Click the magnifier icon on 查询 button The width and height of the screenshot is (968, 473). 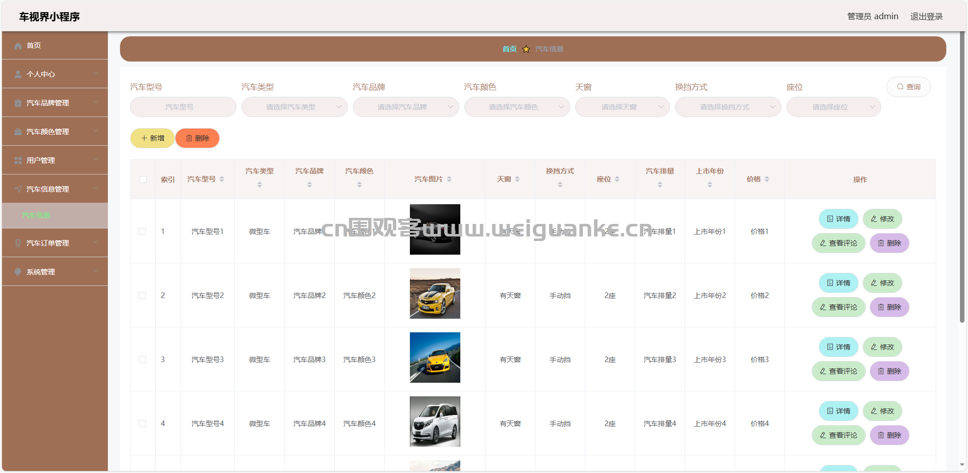pyautogui.click(x=900, y=87)
